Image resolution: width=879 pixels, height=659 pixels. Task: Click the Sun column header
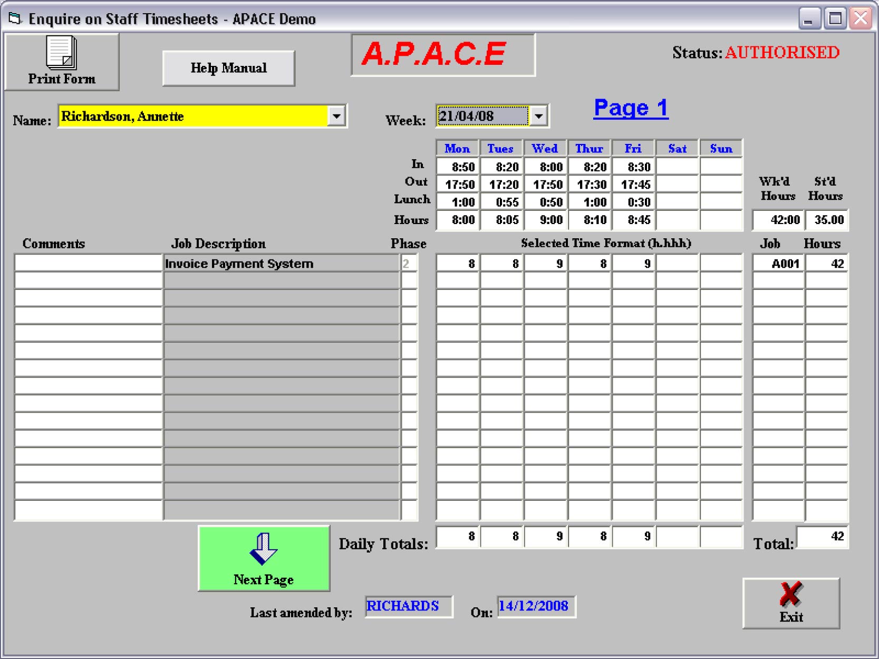coord(721,149)
